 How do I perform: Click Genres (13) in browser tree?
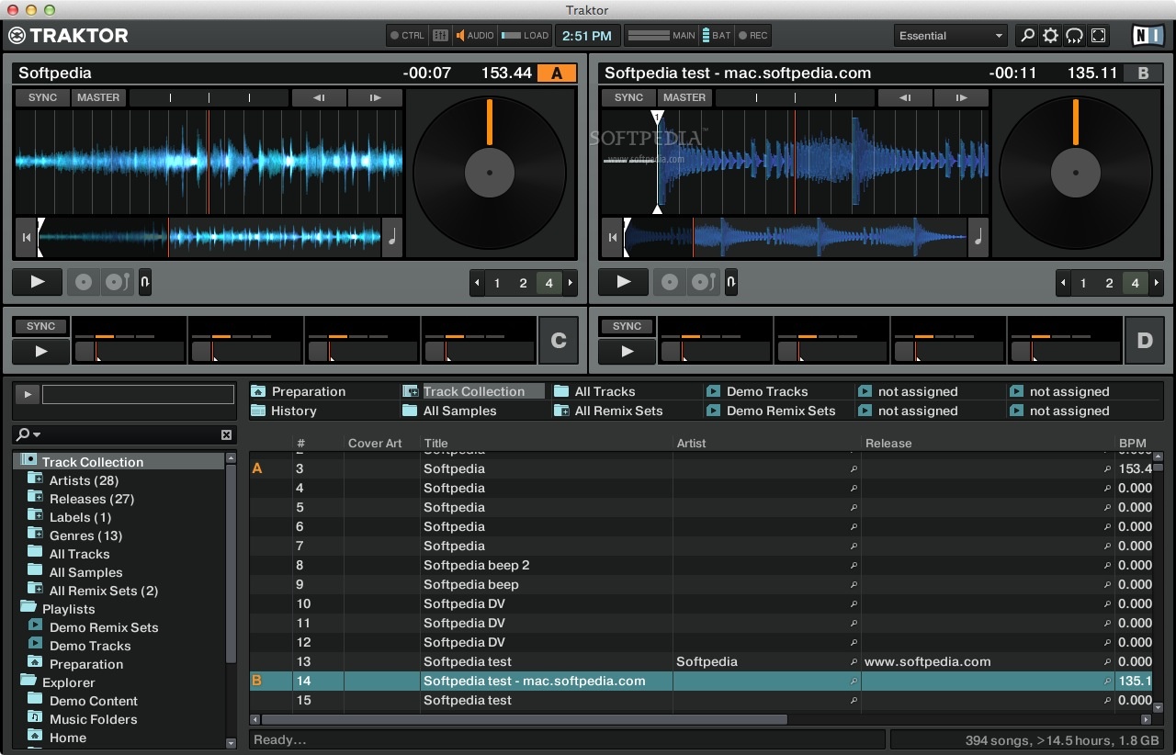(85, 535)
